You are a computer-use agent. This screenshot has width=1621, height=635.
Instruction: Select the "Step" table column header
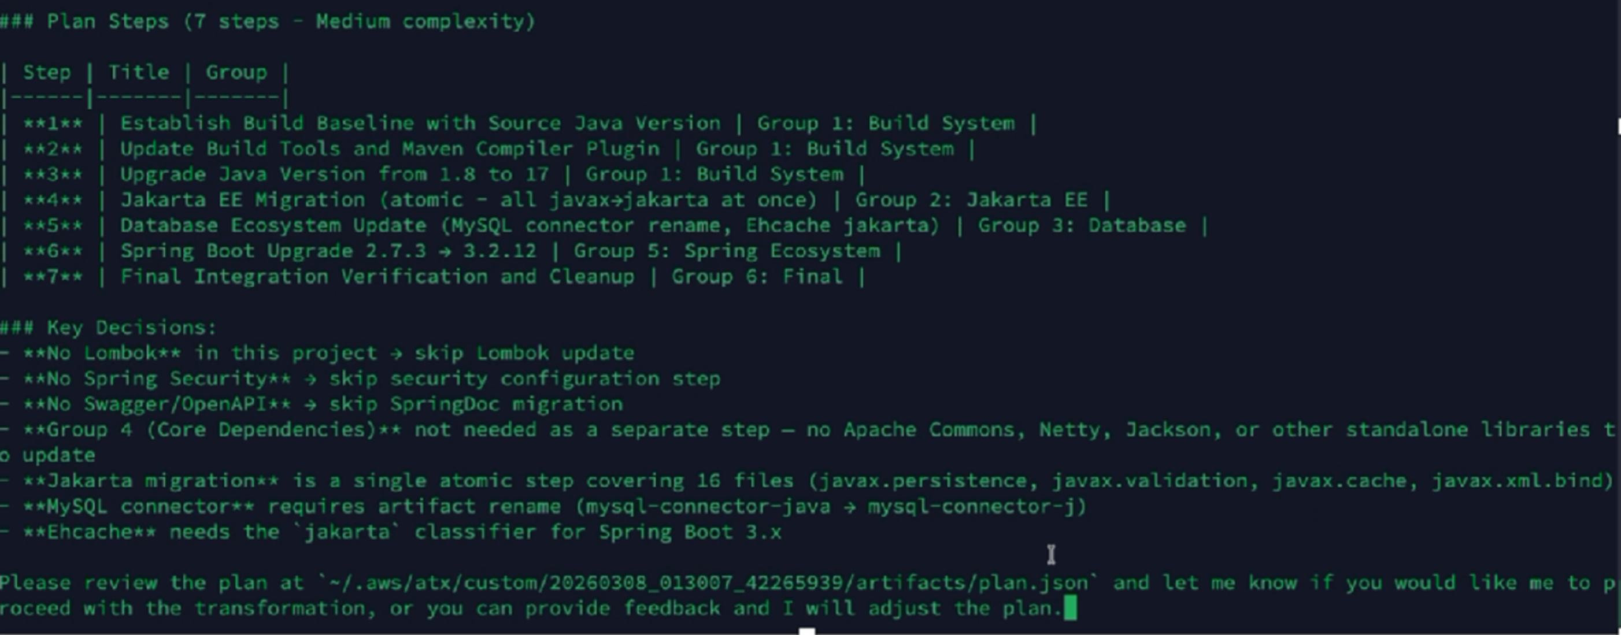pos(47,72)
